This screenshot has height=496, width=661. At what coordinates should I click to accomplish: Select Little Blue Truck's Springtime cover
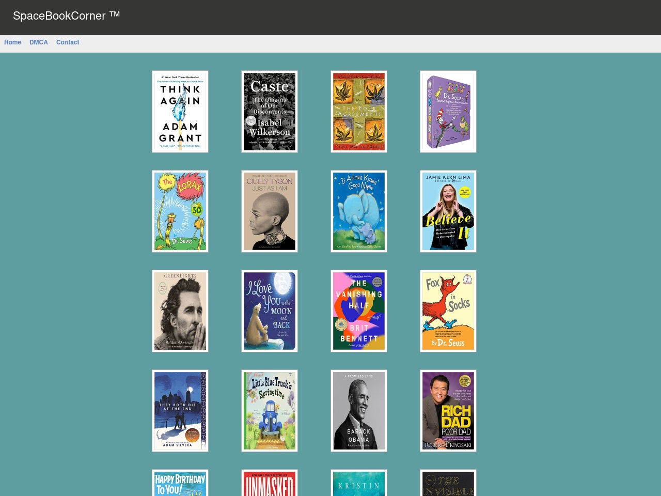tap(270, 411)
